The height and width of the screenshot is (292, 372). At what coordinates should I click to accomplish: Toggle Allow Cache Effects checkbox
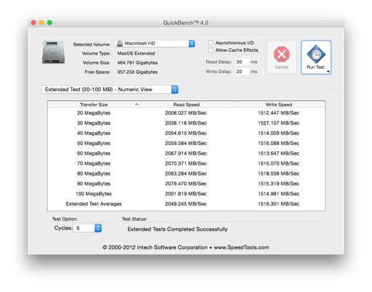pos(211,50)
